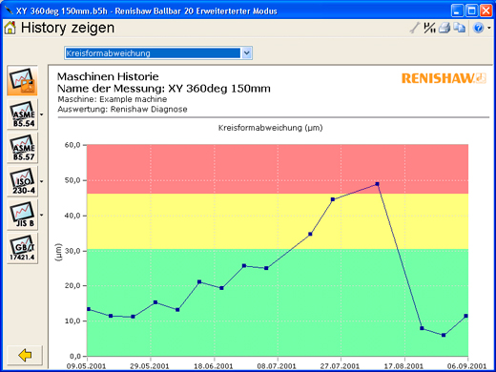Click the peak data point near 50 µm
Image resolution: width=496 pixels, height=372 pixels.
click(377, 184)
